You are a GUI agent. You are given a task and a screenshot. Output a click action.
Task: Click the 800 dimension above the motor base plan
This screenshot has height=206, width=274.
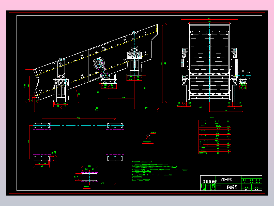pyautogui.click(x=89, y=166)
